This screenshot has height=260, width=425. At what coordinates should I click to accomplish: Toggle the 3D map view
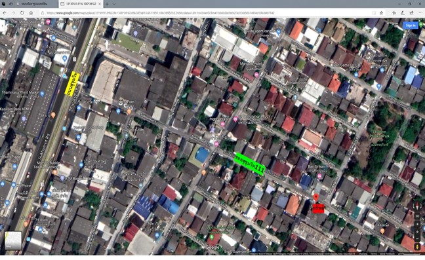417,216
